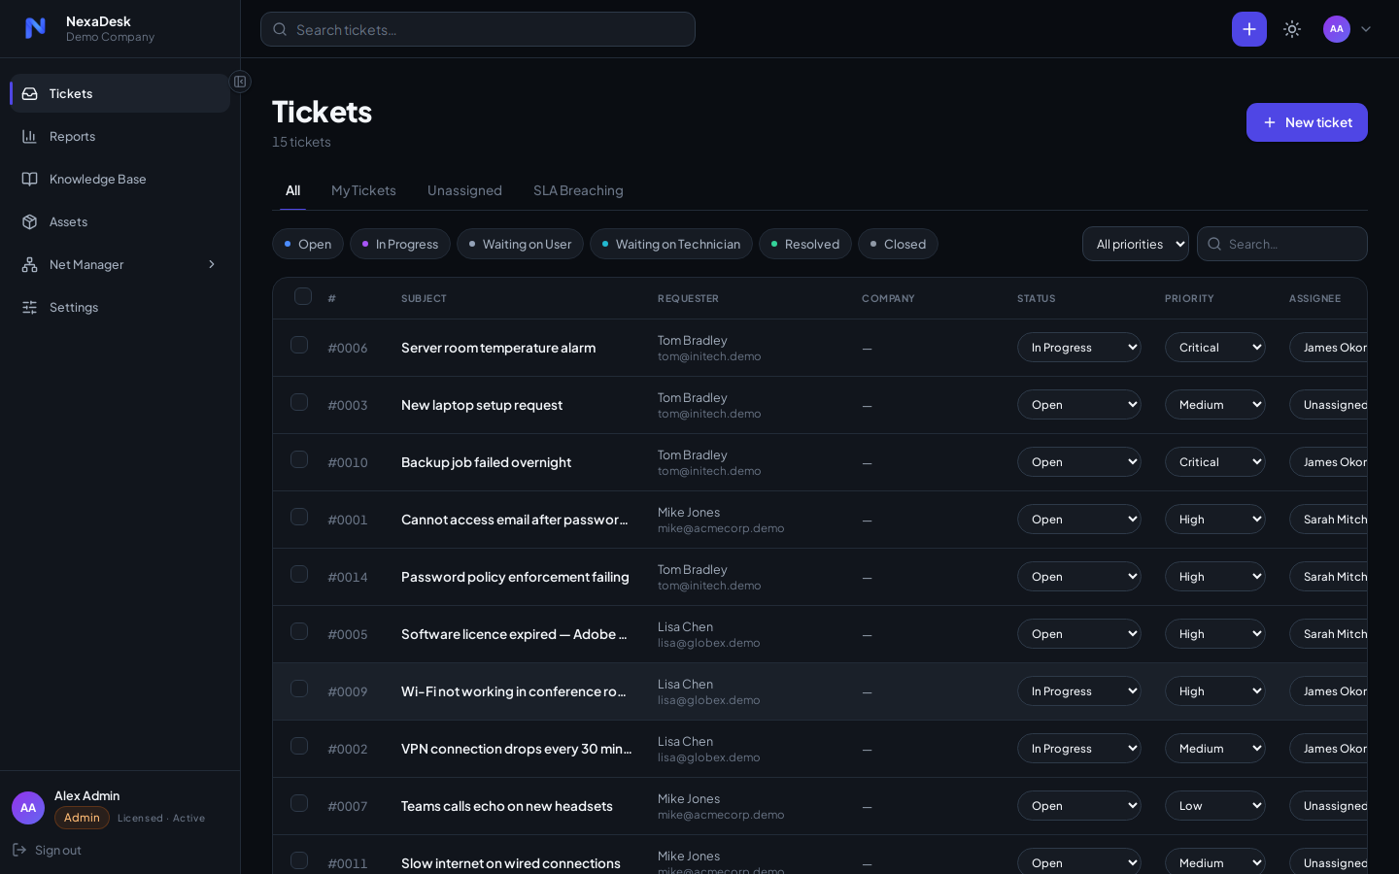
Task: Click the Sign out arrow icon
Action: (x=19, y=850)
